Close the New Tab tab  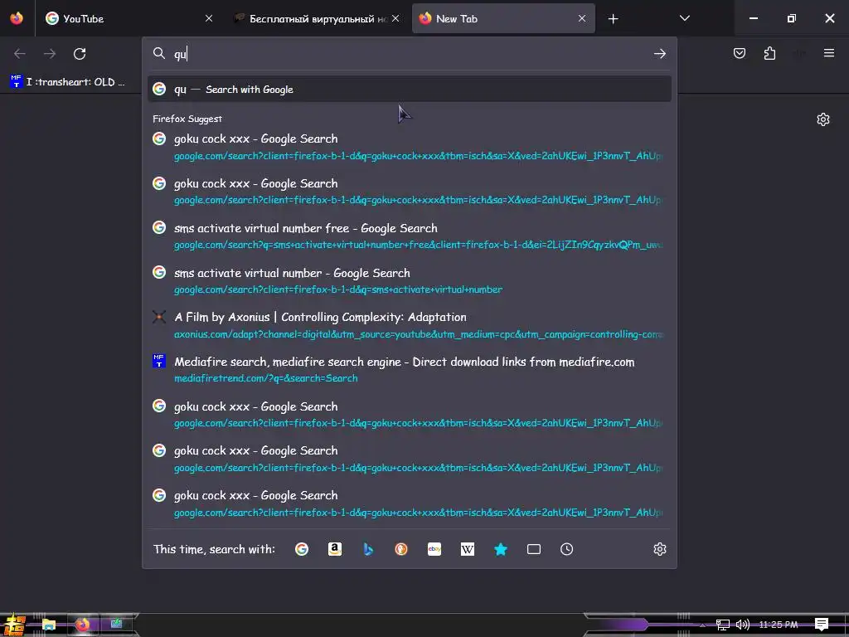(582, 18)
